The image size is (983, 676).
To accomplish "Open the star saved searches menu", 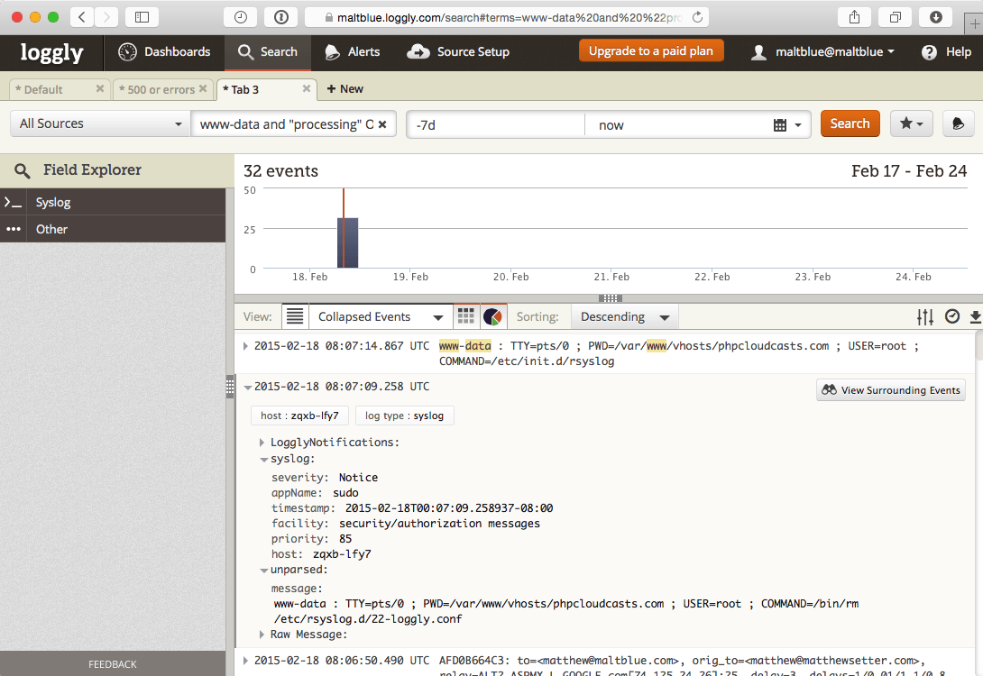I will point(912,123).
